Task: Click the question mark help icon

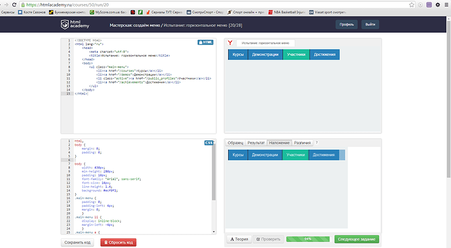Action: 316,143
